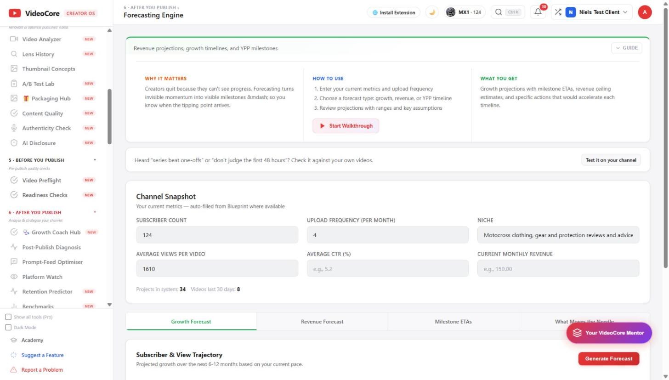Open Your VideoCore Mentor chat
669x380 pixels.
point(609,333)
